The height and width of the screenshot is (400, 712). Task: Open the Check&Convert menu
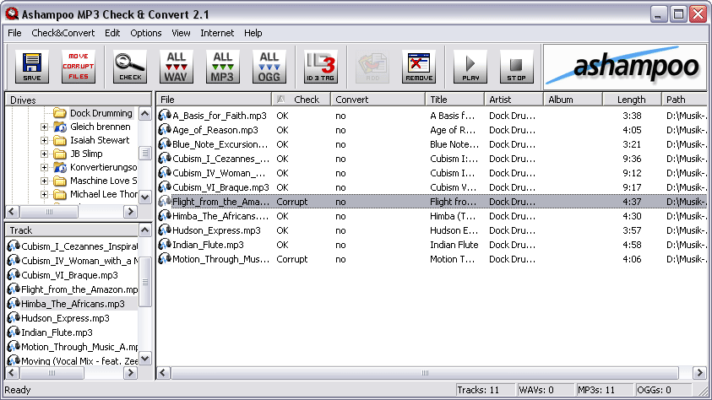pyautogui.click(x=63, y=33)
